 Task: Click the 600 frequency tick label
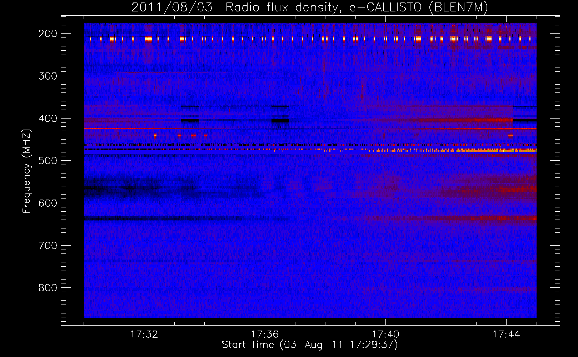48,203
